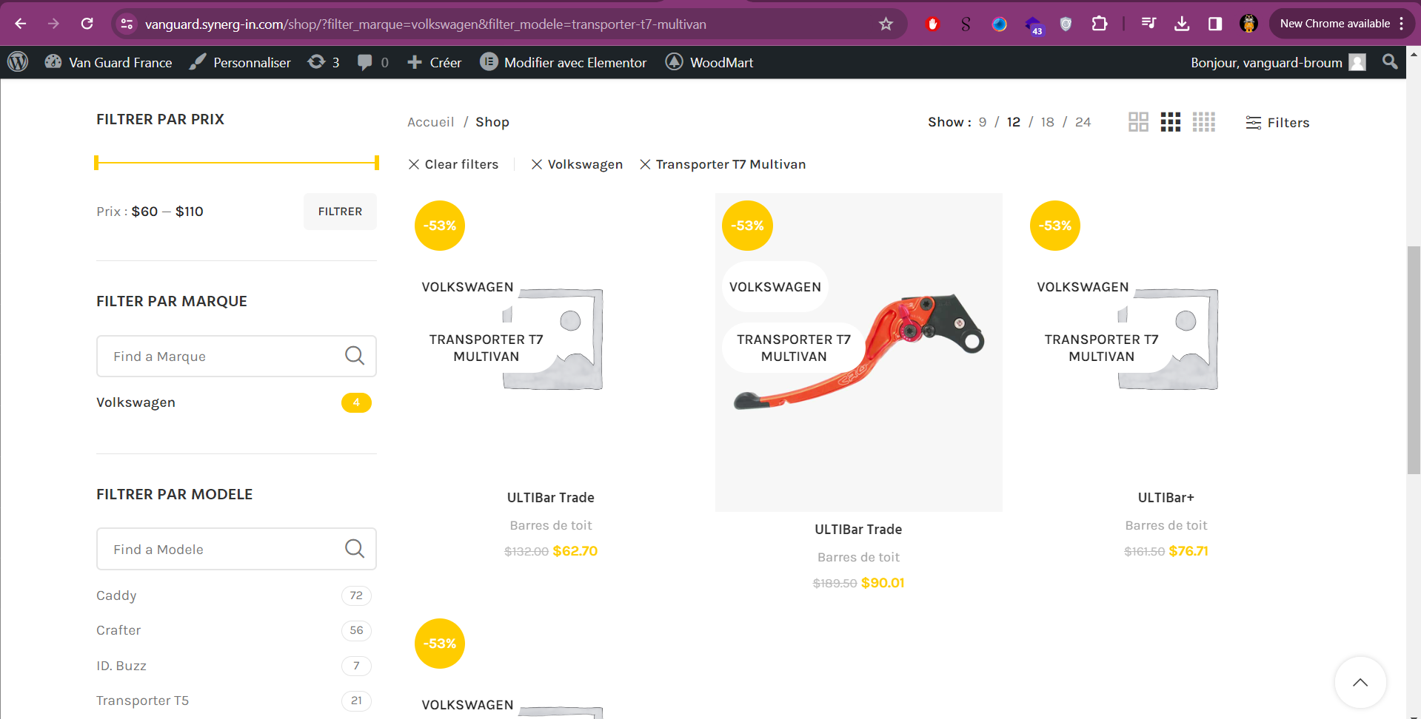Open the Extensions puzzle icon
This screenshot has height=719, width=1421.
pyautogui.click(x=1100, y=24)
